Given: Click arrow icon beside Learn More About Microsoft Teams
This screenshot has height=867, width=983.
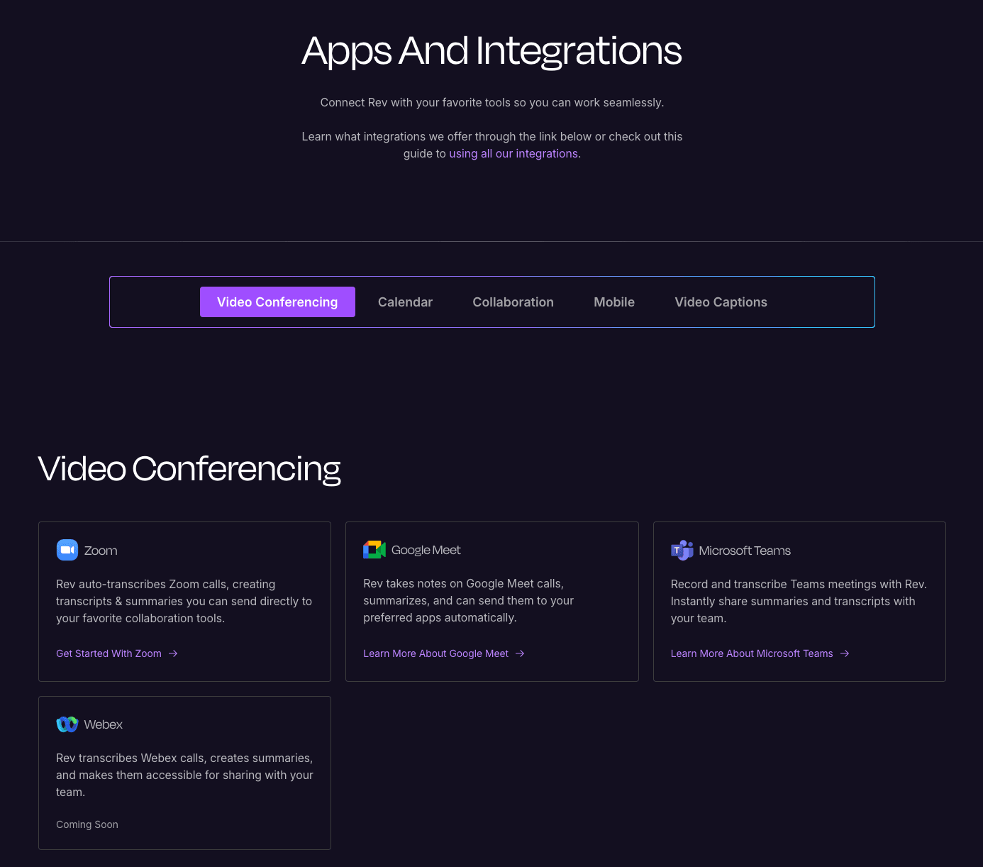Looking at the screenshot, I should point(845,653).
